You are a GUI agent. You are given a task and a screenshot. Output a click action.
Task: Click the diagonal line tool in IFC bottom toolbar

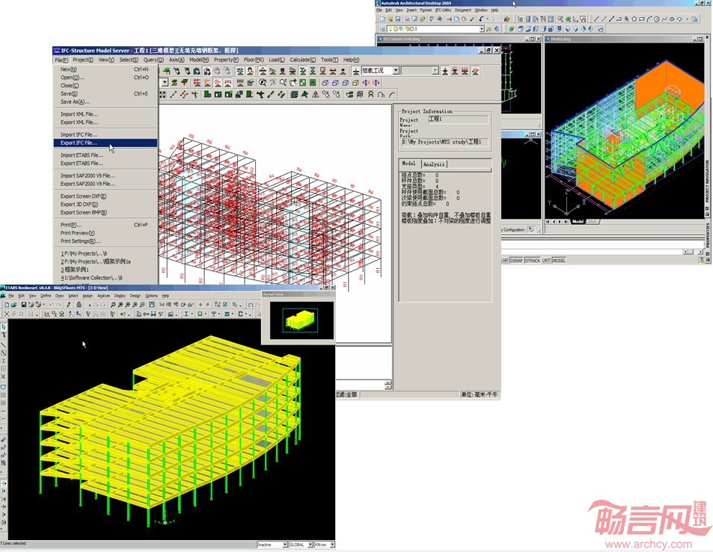[x=174, y=94]
